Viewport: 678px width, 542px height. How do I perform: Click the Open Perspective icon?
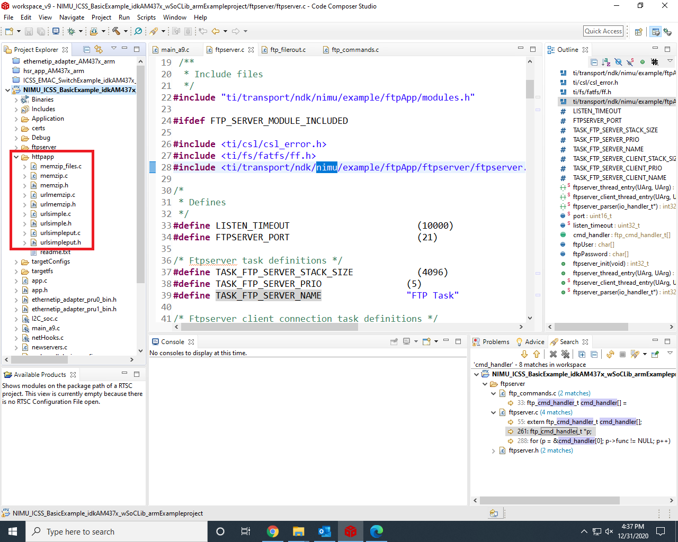click(x=639, y=31)
